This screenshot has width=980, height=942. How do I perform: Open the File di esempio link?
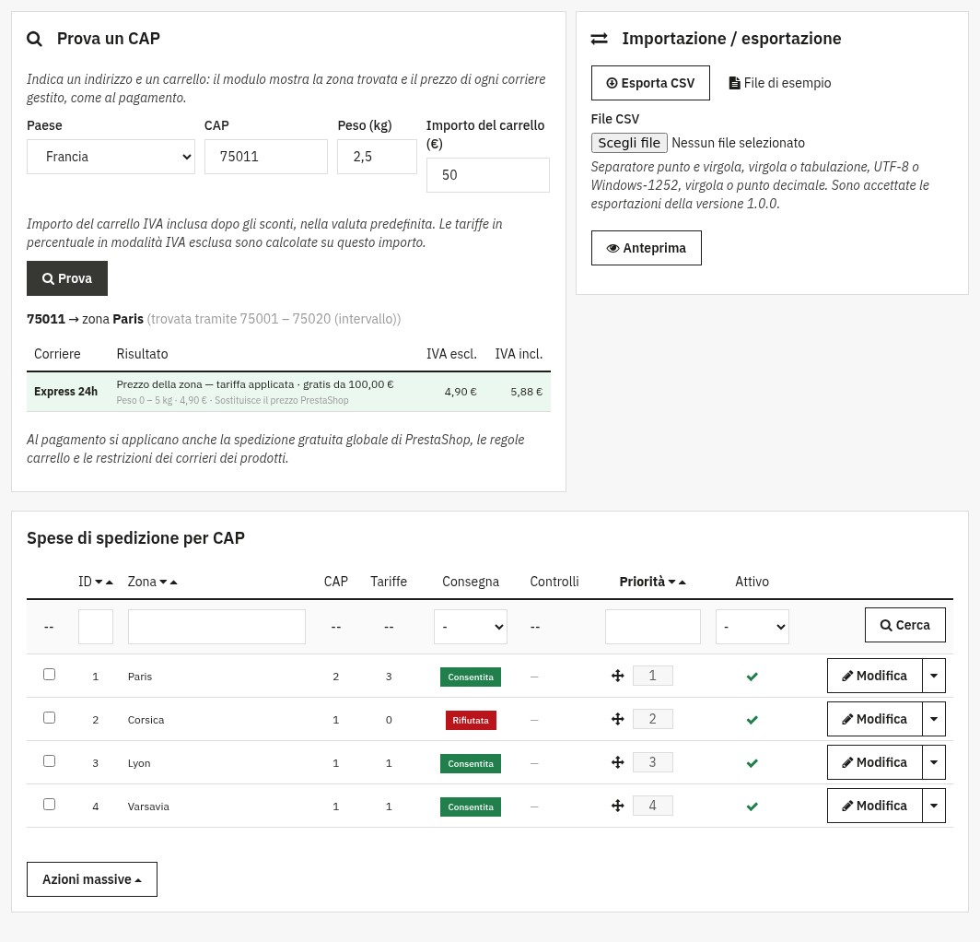[780, 83]
